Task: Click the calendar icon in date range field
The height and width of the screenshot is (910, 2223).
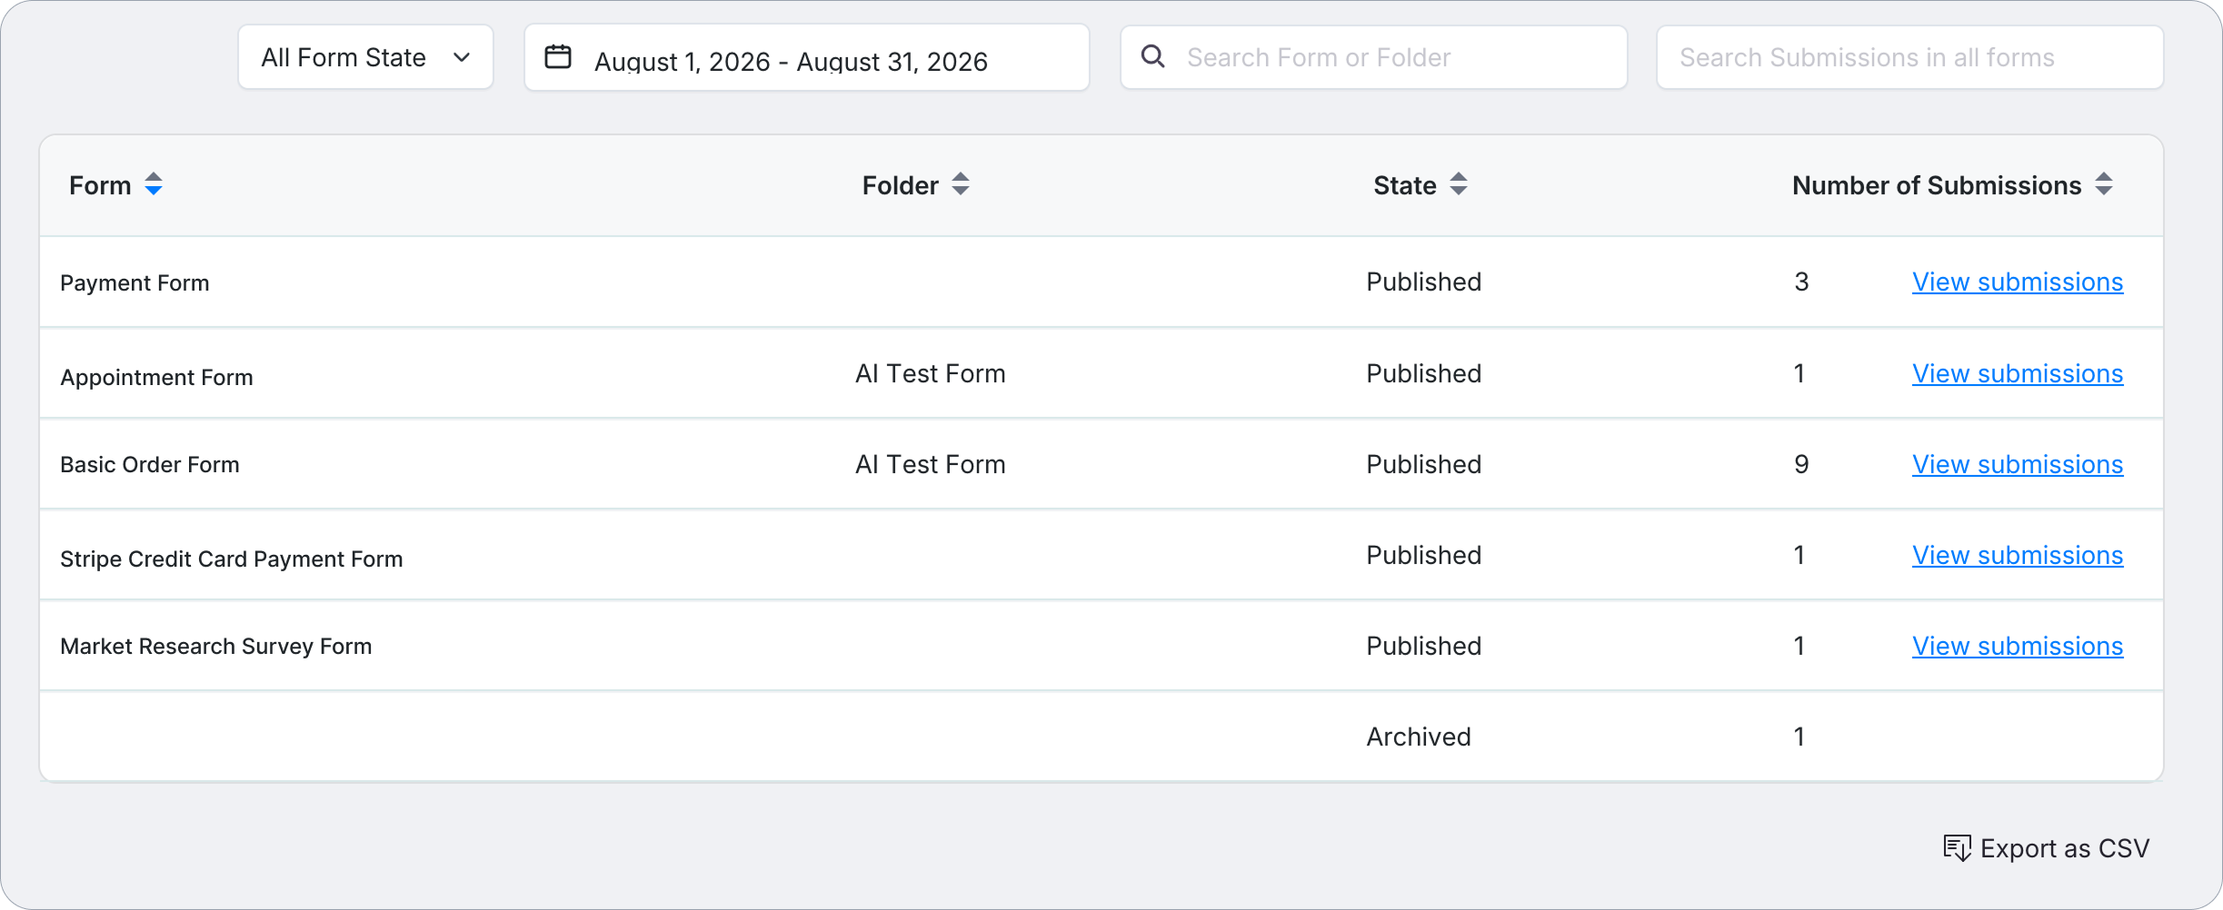Action: coord(558,57)
